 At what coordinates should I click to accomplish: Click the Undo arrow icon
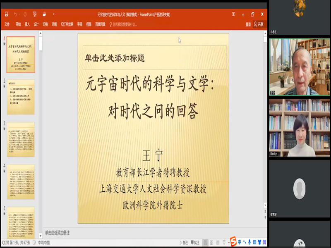(x=16, y=14)
